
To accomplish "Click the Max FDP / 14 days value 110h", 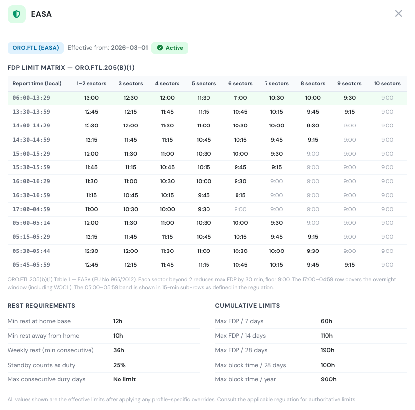I will 326,336.
